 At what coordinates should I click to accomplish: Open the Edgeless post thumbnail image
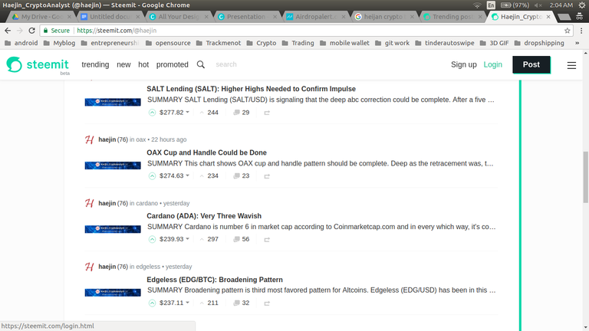113,293
